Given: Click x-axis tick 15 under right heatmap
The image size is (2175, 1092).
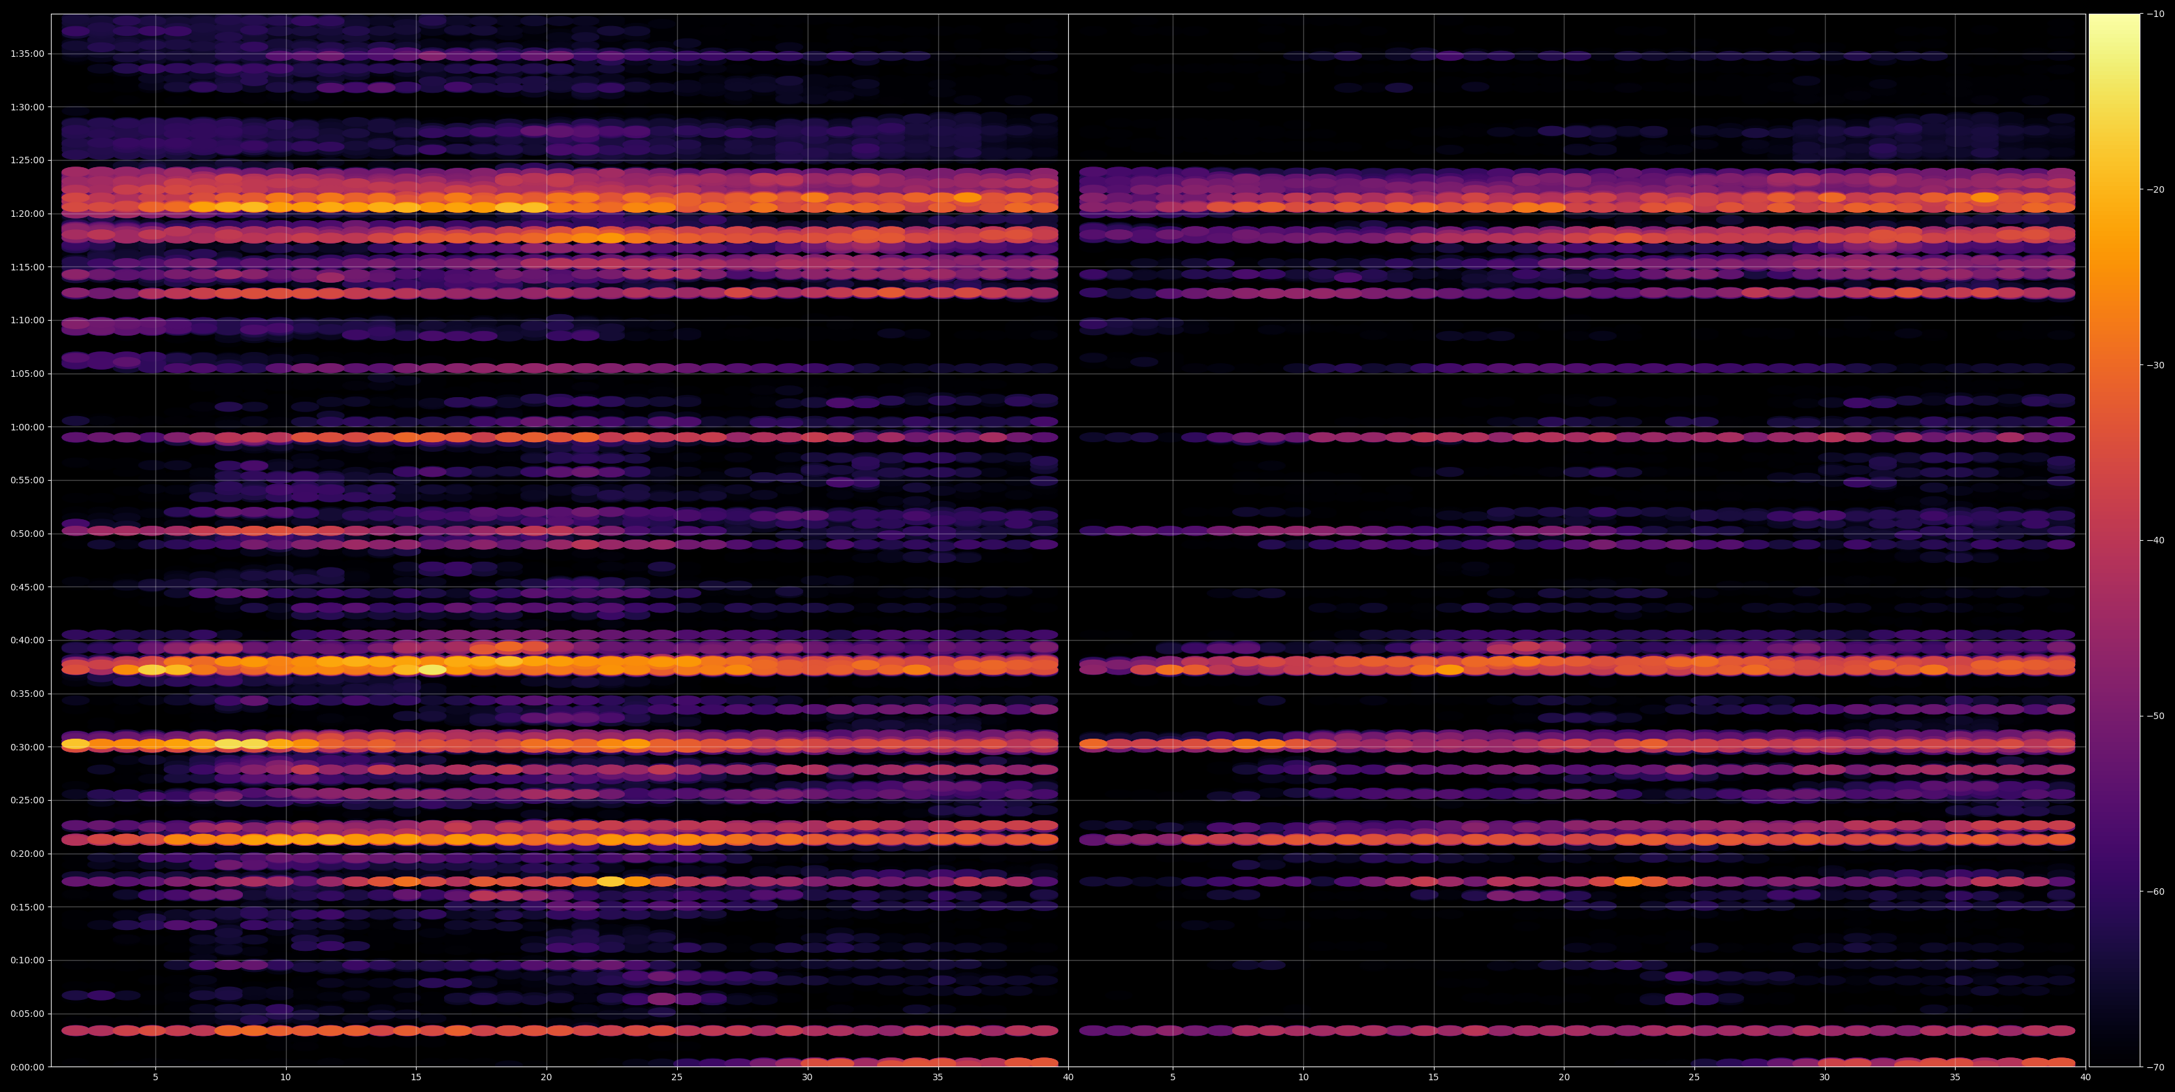Looking at the screenshot, I should click(1434, 1078).
